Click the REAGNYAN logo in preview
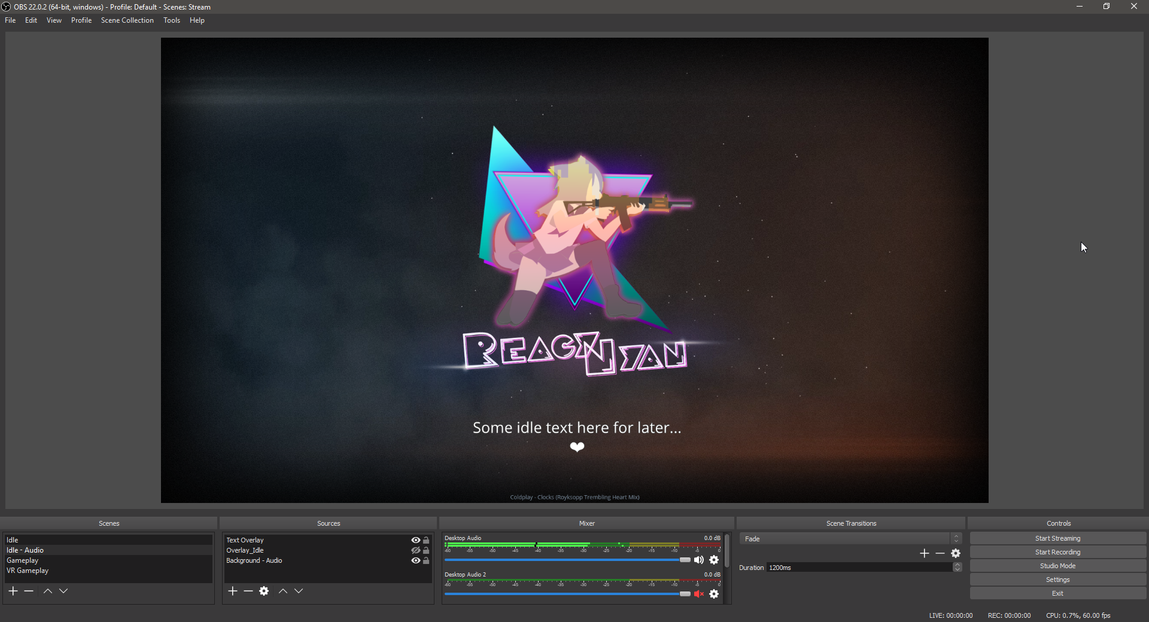1149x622 pixels. [x=575, y=353]
